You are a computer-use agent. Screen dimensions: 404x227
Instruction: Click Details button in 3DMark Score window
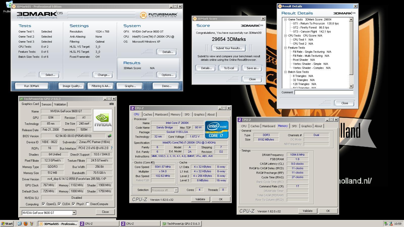(x=206, y=68)
